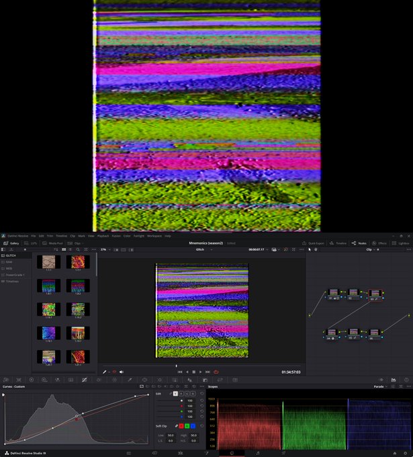Open the Scopes palette icon
The height and width of the screenshot is (457, 413).
(394, 380)
